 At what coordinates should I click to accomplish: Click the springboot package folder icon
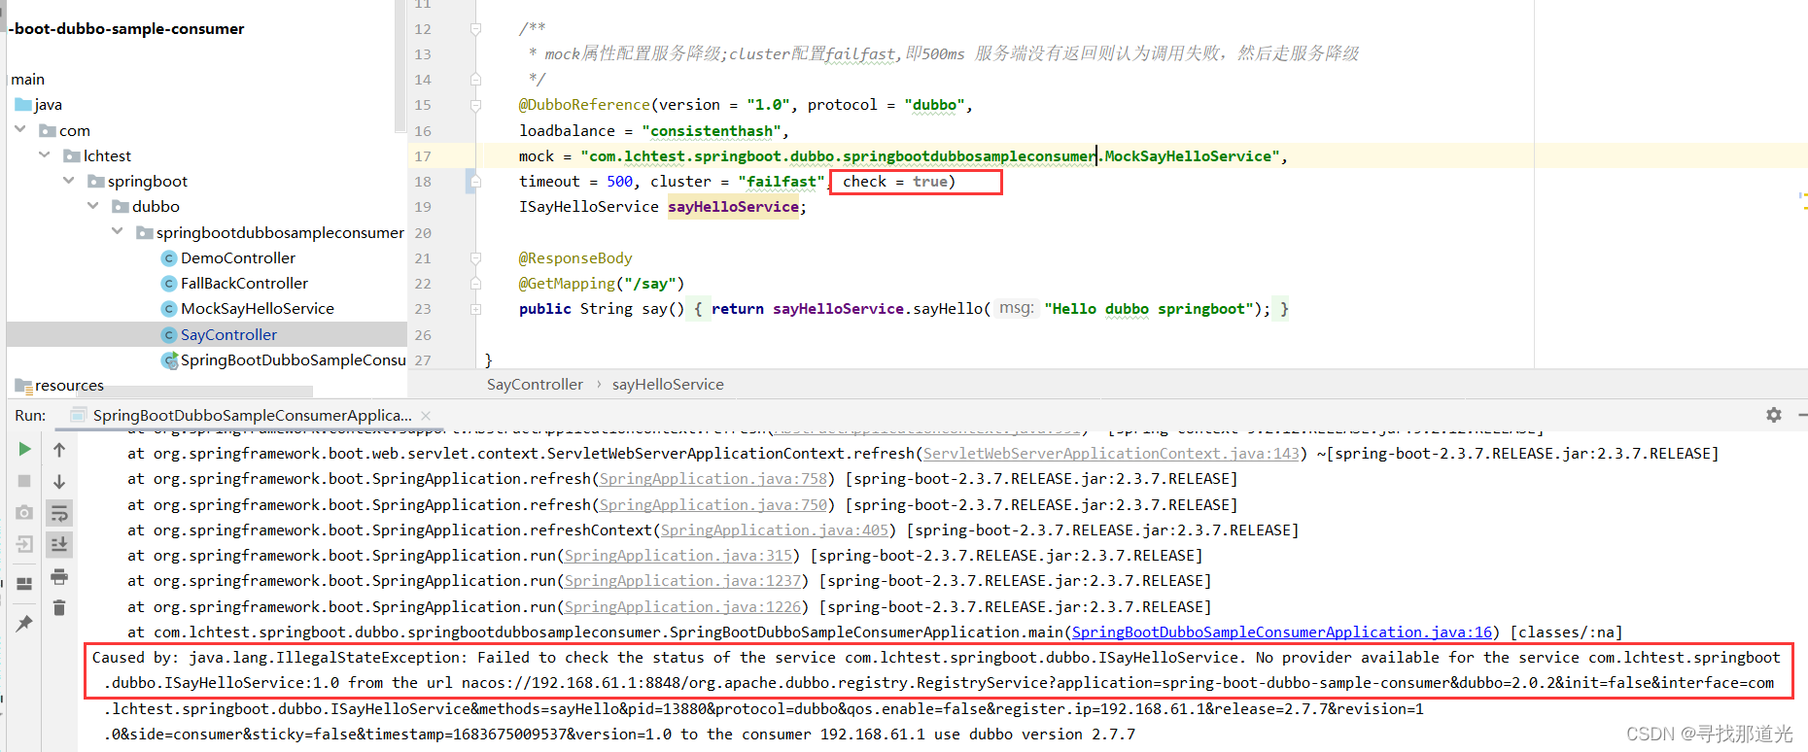coord(96,181)
